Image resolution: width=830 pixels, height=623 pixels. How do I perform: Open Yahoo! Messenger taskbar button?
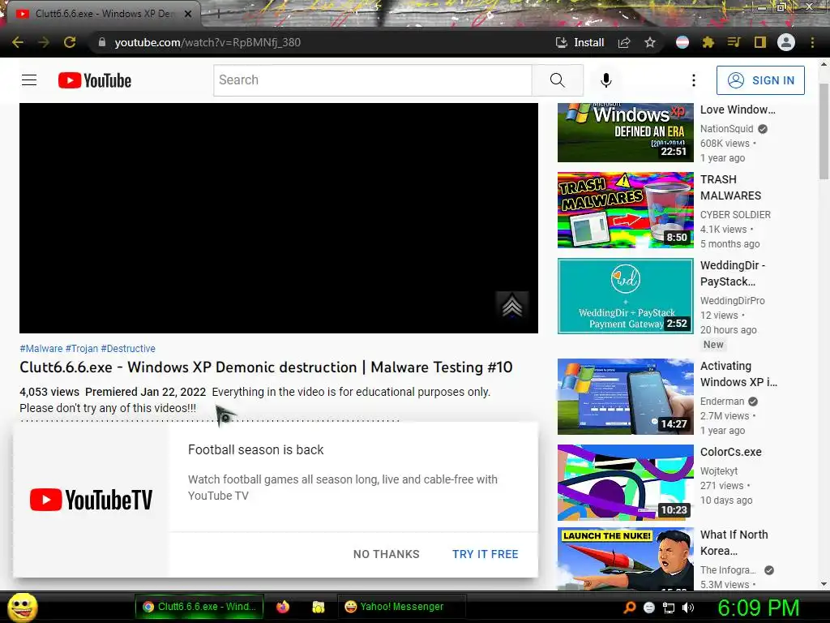[401, 607]
